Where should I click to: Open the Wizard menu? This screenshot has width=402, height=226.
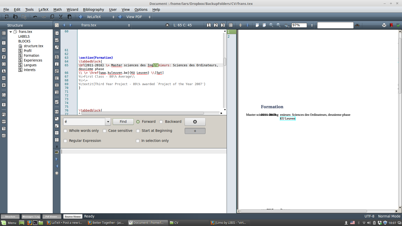tap(72, 10)
